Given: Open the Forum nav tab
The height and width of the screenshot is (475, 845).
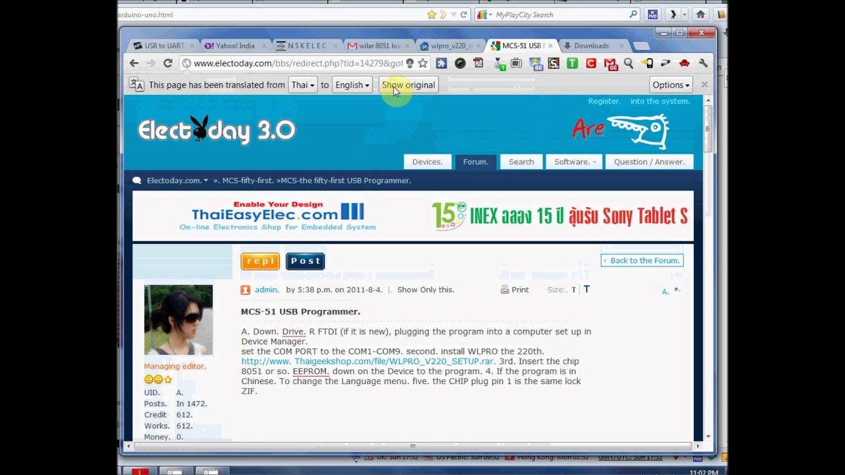Looking at the screenshot, I should click(x=475, y=162).
